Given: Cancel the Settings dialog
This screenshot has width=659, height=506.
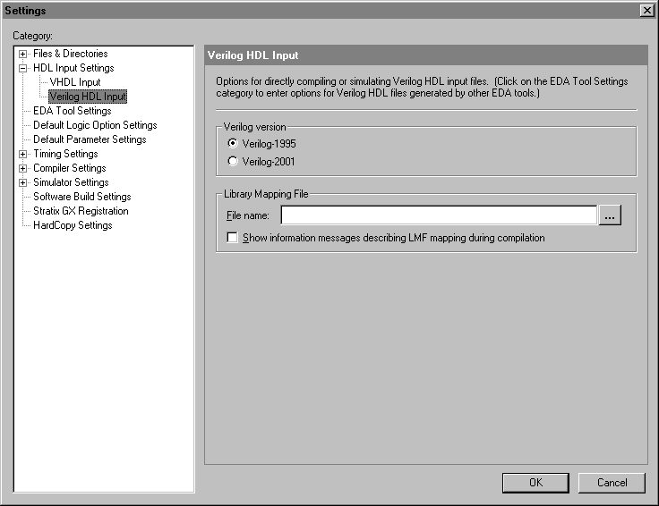Looking at the screenshot, I should click(612, 483).
